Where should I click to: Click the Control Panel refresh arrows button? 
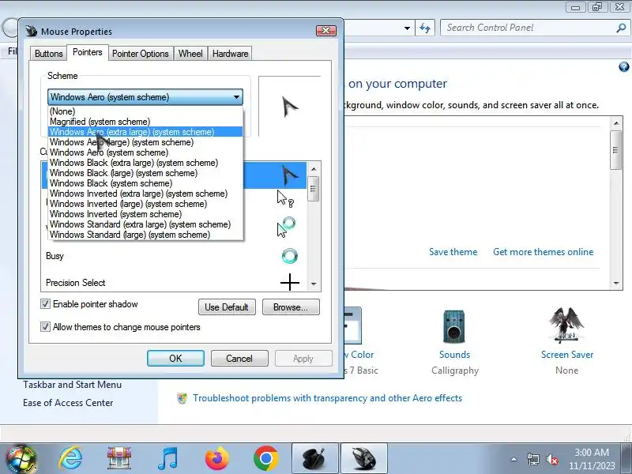[x=425, y=28]
